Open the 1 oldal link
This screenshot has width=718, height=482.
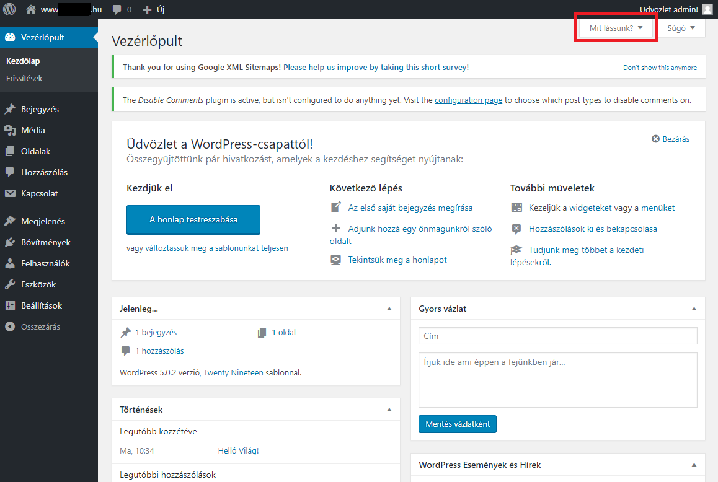pyautogui.click(x=284, y=332)
